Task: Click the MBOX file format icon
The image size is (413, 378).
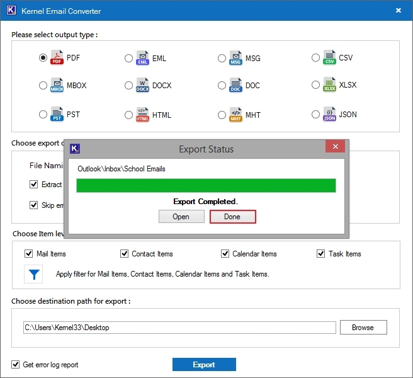Action: tap(57, 85)
